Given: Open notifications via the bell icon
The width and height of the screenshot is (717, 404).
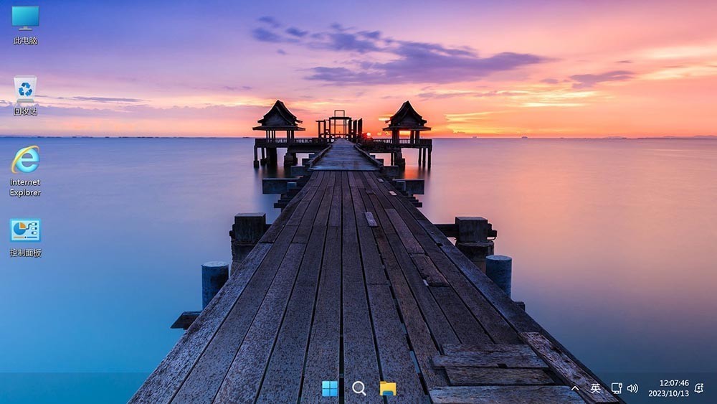Looking at the screenshot, I should [x=699, y=388].
